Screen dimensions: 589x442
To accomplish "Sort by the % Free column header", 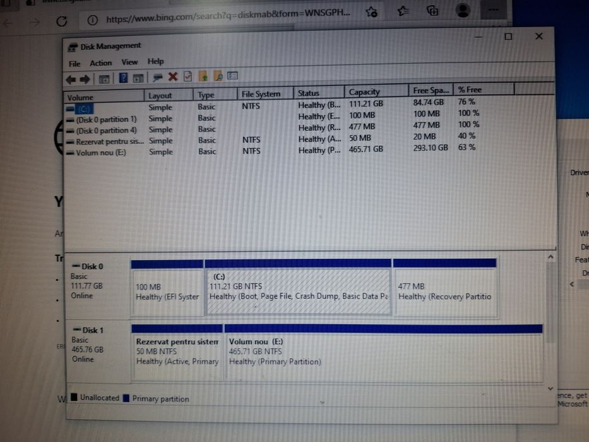I will (x=484, y=90).
